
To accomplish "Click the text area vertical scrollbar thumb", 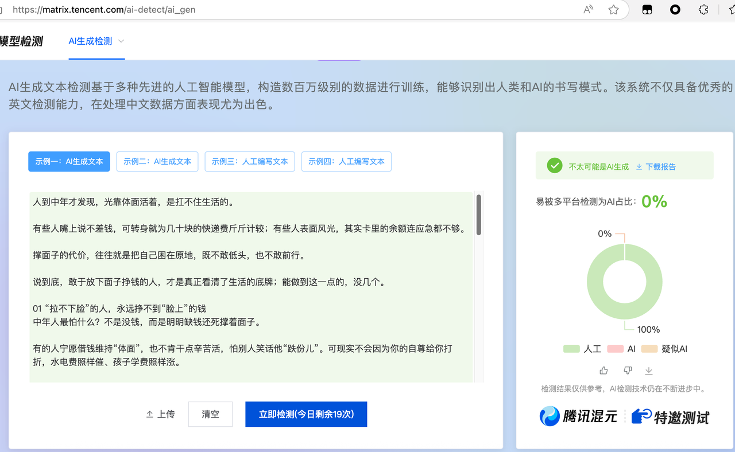I will coord(478,215).
